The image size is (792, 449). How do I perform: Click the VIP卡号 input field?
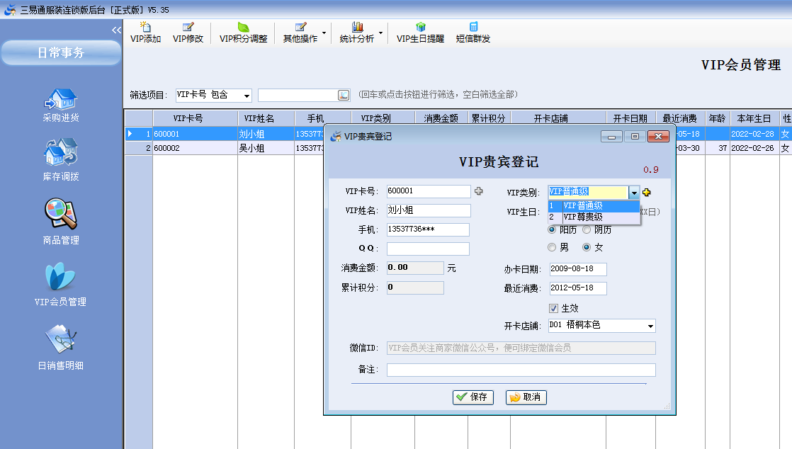[x=429, y=191]
